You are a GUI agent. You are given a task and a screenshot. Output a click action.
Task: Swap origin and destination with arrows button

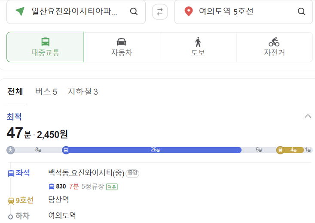[x=160, y=12]
